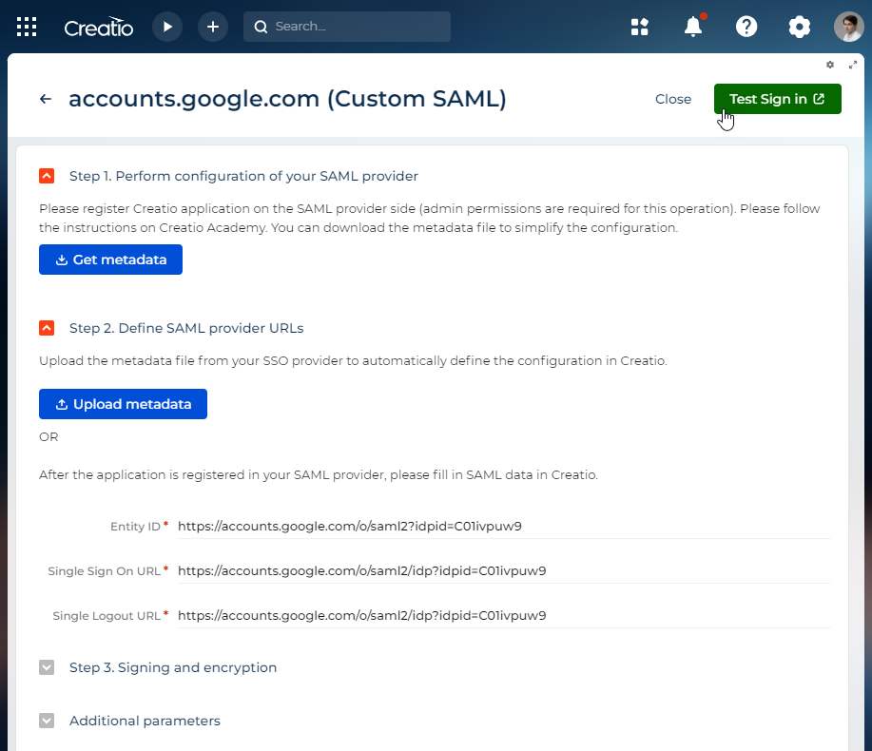Viewport: 872px width, 751px height.
Task: Click the Single Logout URL label
Action: 107,616
